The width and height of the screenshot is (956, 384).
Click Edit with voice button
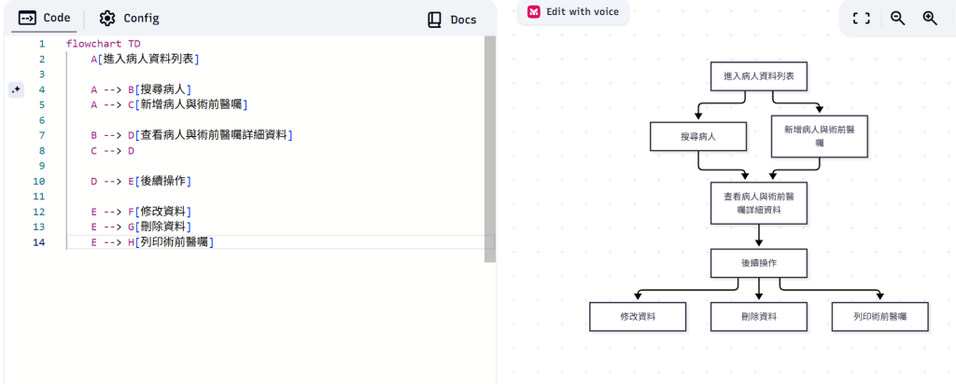[573, 11]
